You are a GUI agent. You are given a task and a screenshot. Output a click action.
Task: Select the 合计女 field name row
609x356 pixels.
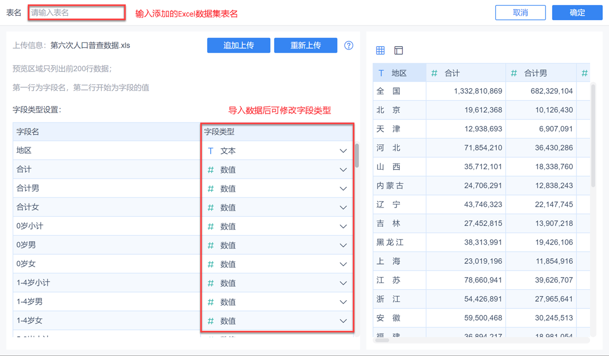point(107,207)
